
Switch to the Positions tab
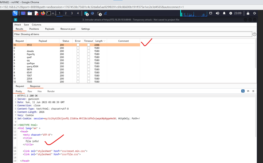34,29
